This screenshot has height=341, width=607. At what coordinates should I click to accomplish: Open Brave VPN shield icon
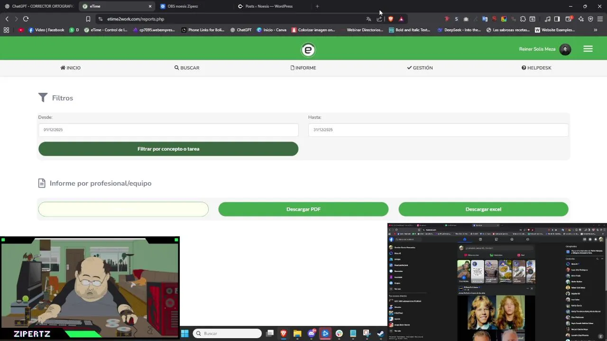pyautogui.click(x=590, y=19)
